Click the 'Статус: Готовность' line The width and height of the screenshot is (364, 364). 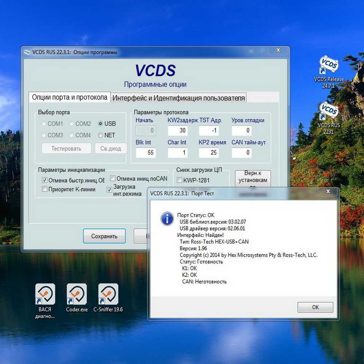(201, 262)
